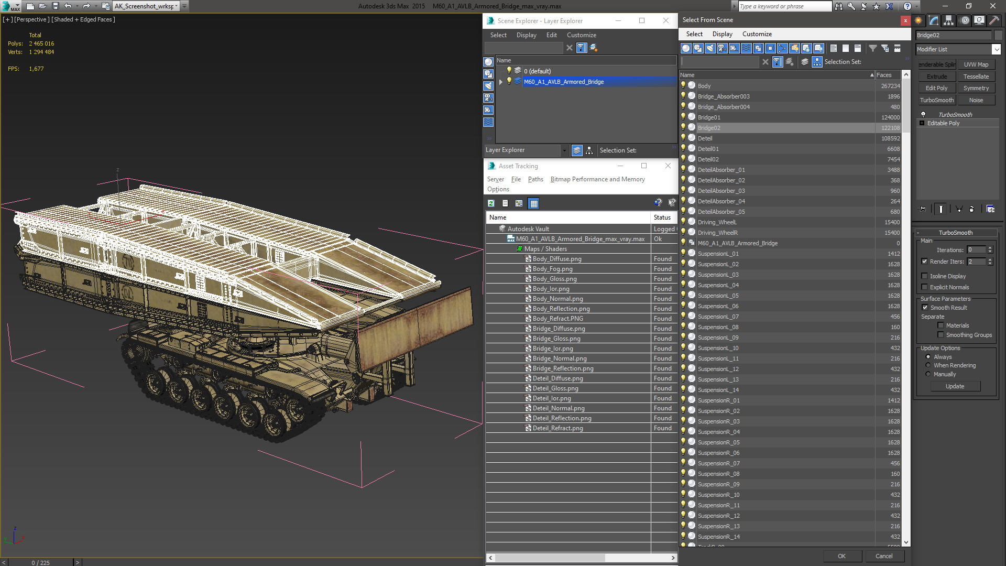Click the Save File icon in the top toolbar
The height and width of the screenshot is (566, 1006).
coord(55,6)
